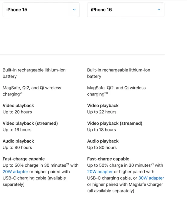
Task: Open the iPhone 15 model selector
Action: [x=41, y=10]
